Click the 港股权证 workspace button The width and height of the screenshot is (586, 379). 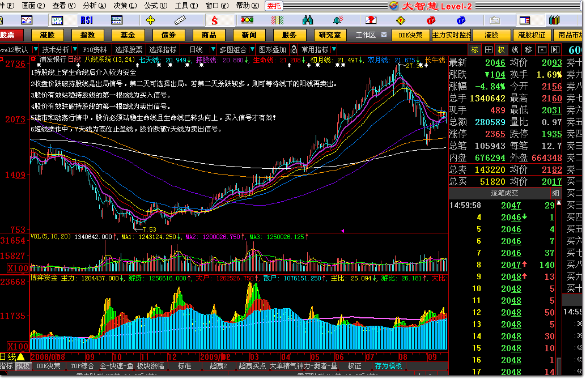532,35
